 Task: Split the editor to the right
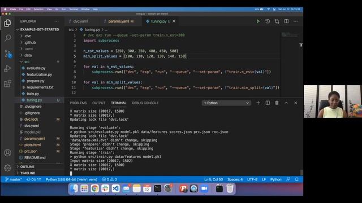pyautogui.click(x=286, y=21)
